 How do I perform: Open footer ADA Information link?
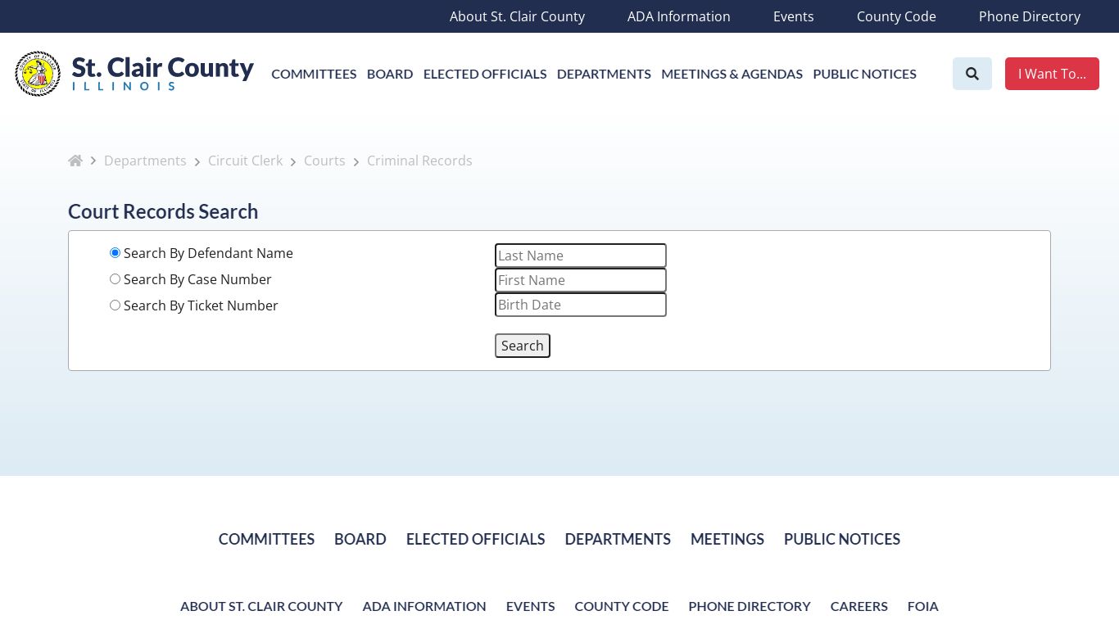coord(424,606)
